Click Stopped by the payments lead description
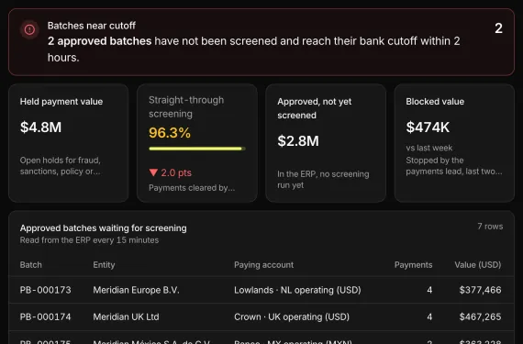523x344 pixels. pyautogui.click(x=453, y=166)
